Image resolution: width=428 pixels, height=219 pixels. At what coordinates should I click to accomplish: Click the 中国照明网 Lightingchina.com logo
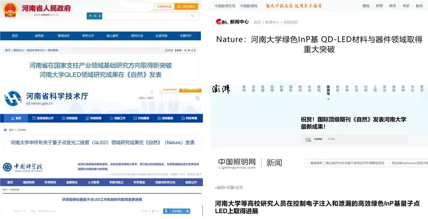pyautogui.click(x=237, y=164)
